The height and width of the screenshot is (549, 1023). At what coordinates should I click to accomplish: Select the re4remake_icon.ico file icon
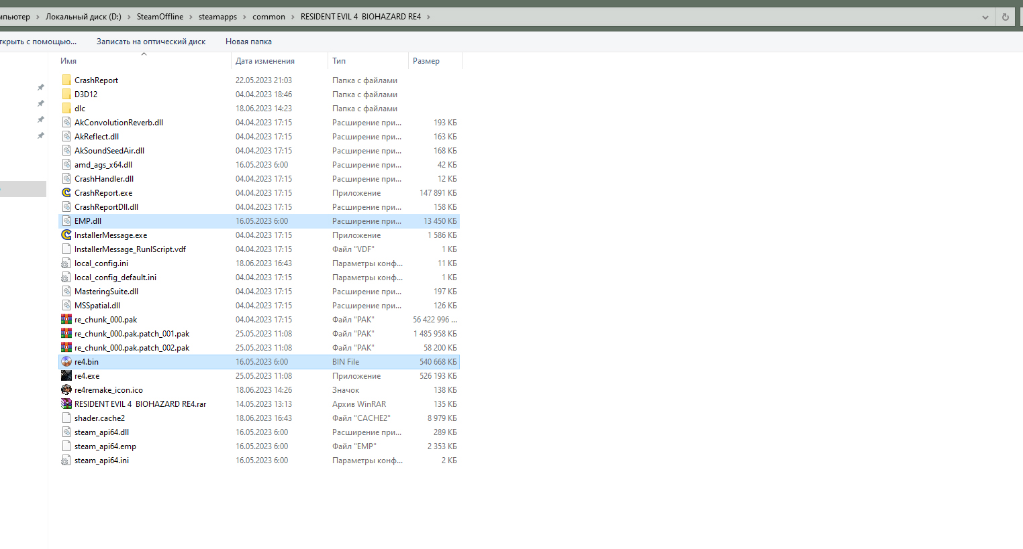(66, 390)
